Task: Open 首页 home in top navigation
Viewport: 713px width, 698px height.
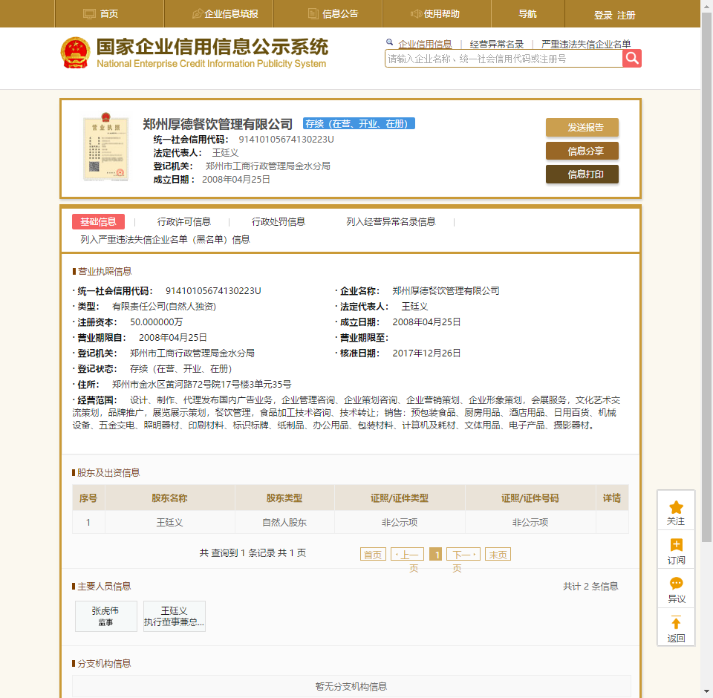Action: pos(101,14)
